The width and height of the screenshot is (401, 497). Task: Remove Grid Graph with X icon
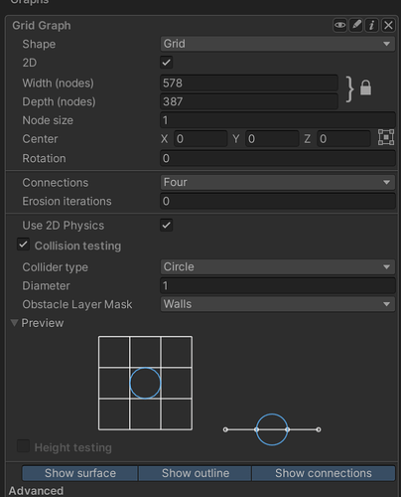(388, 25)
